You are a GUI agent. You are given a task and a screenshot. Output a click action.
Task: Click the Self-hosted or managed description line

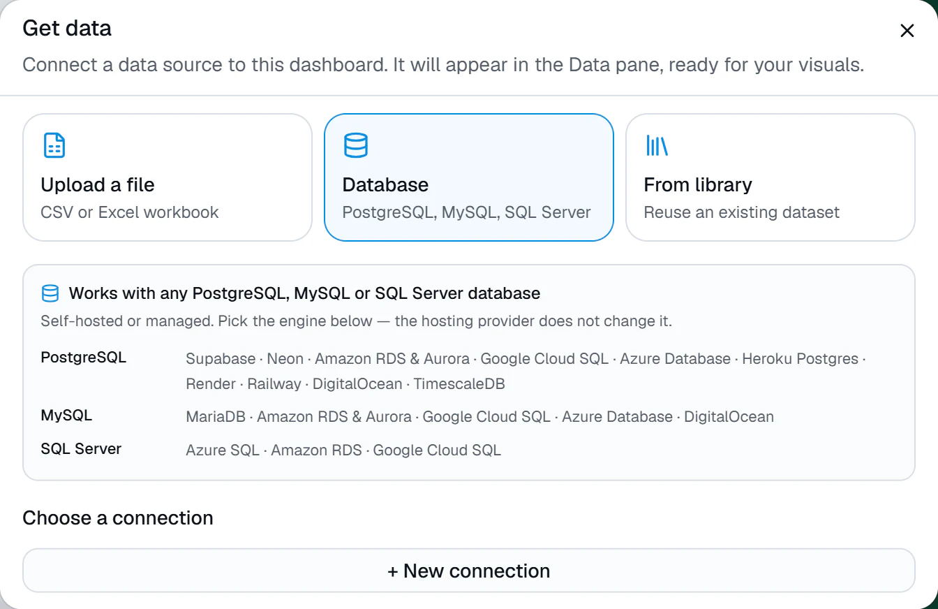tap(356, 322)
